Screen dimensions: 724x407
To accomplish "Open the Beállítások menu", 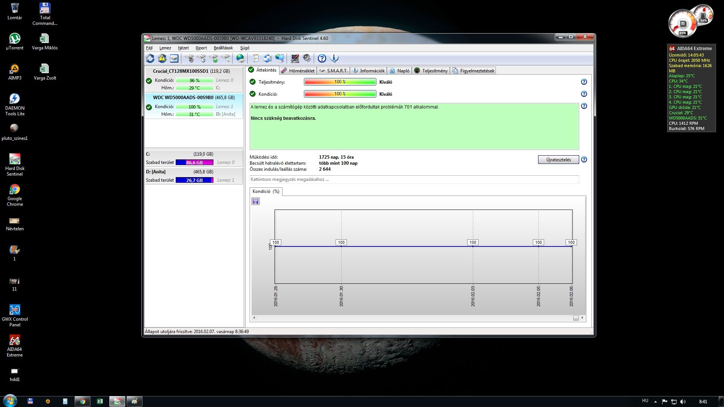I will pyautogui.click(x=223, y=48).
